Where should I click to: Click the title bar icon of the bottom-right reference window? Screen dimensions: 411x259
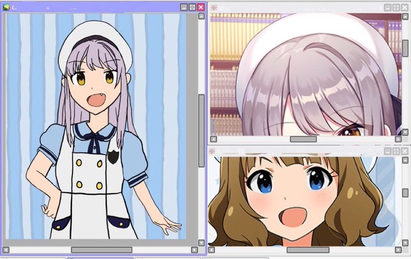(212, 151)
